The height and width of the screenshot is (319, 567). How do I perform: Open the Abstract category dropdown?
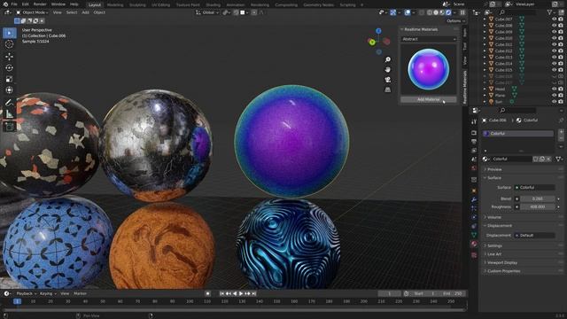429,39
